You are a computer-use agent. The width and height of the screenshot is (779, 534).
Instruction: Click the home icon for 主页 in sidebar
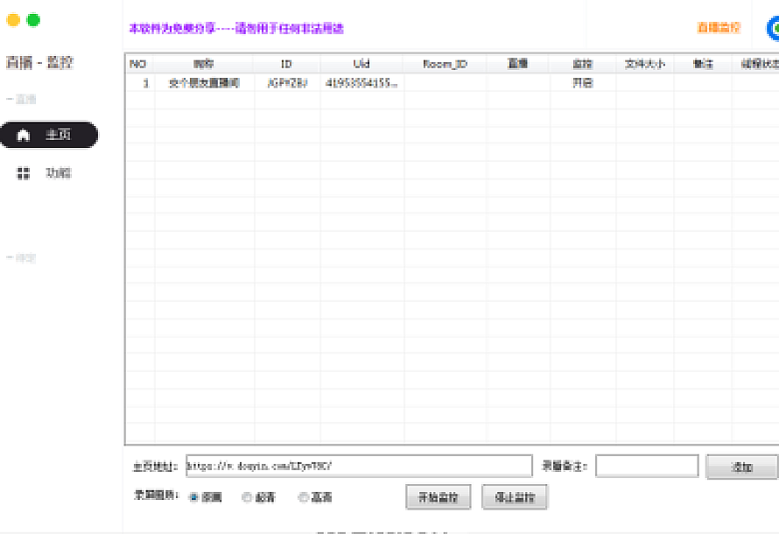(24, 135)
